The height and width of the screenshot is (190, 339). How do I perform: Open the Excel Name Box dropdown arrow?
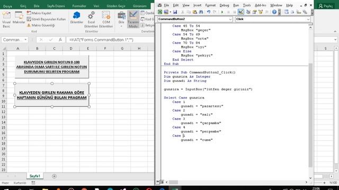tap(25, 40)
